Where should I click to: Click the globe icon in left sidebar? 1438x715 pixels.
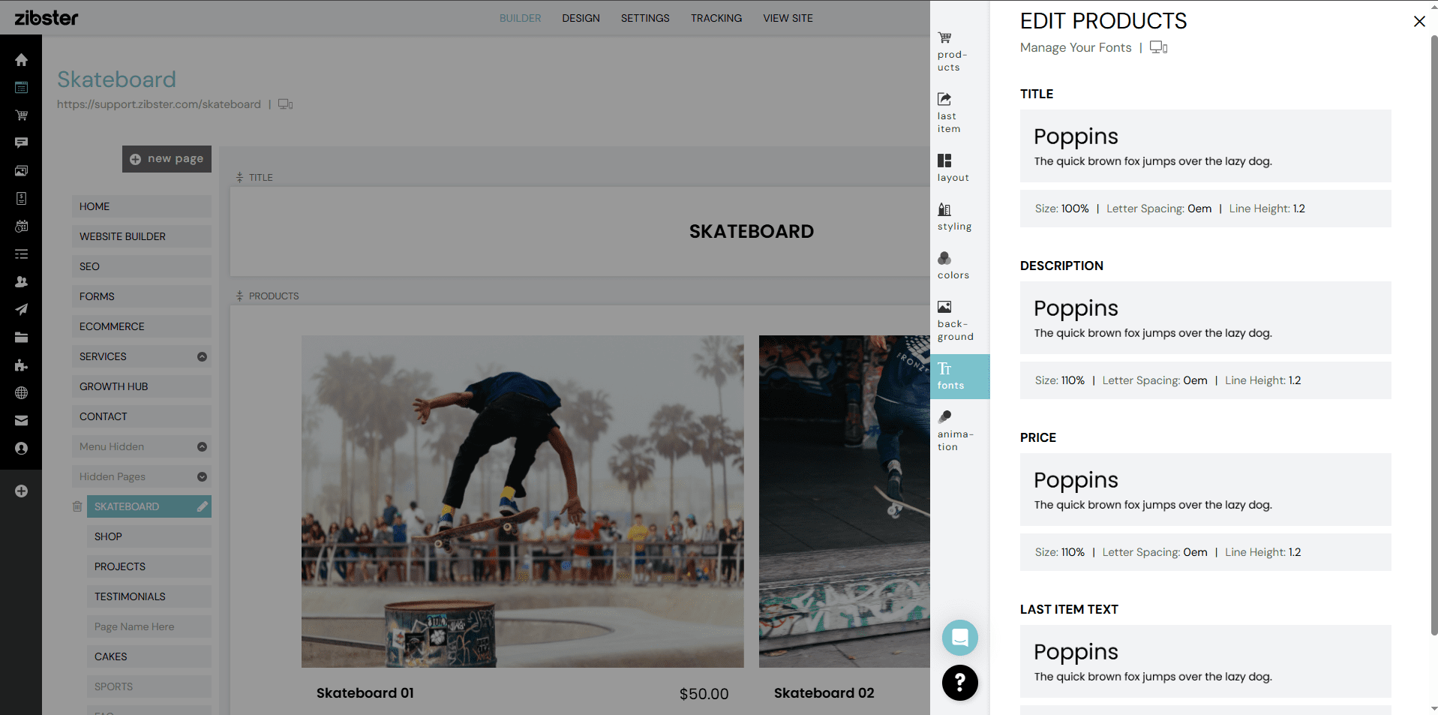(21, 392)
